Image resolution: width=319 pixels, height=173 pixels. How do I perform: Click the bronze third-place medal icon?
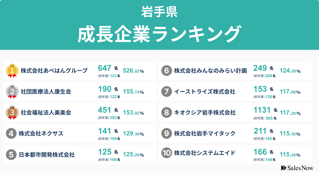coord(12,112)
